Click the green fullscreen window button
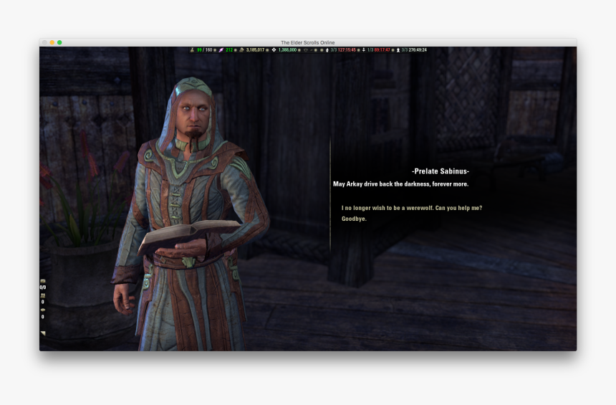The width and height of the screenshot is (616, 405). (59, 42)
